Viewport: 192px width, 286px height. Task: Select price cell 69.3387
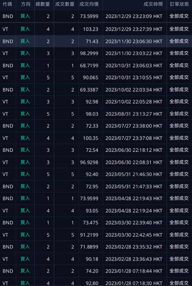(89, 90)
